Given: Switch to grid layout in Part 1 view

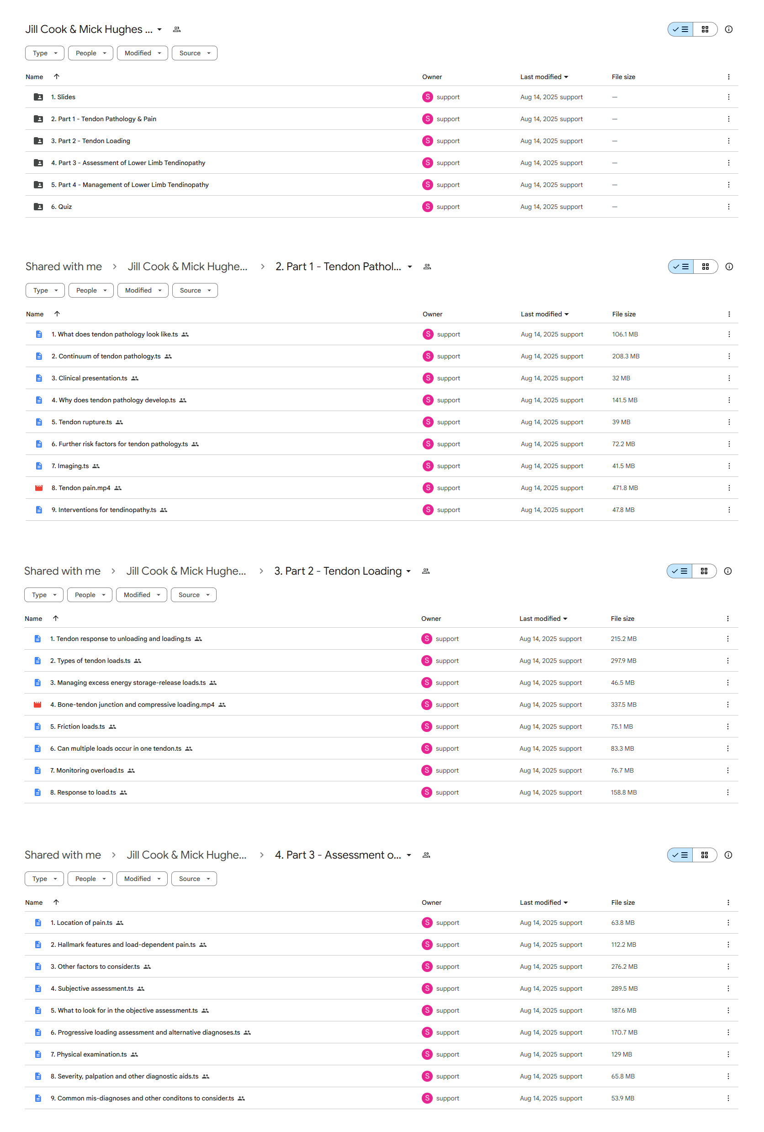Looking at the screenshot, I should [x=705, y=267].
